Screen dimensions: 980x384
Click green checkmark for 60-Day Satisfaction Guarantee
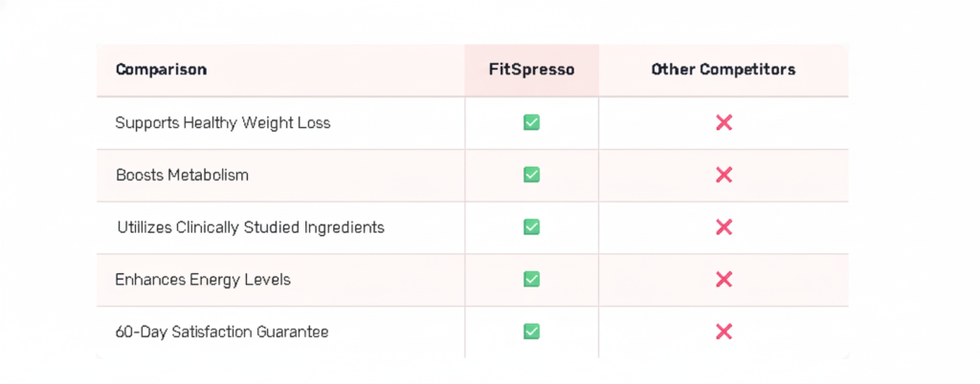tap(531, 331)
